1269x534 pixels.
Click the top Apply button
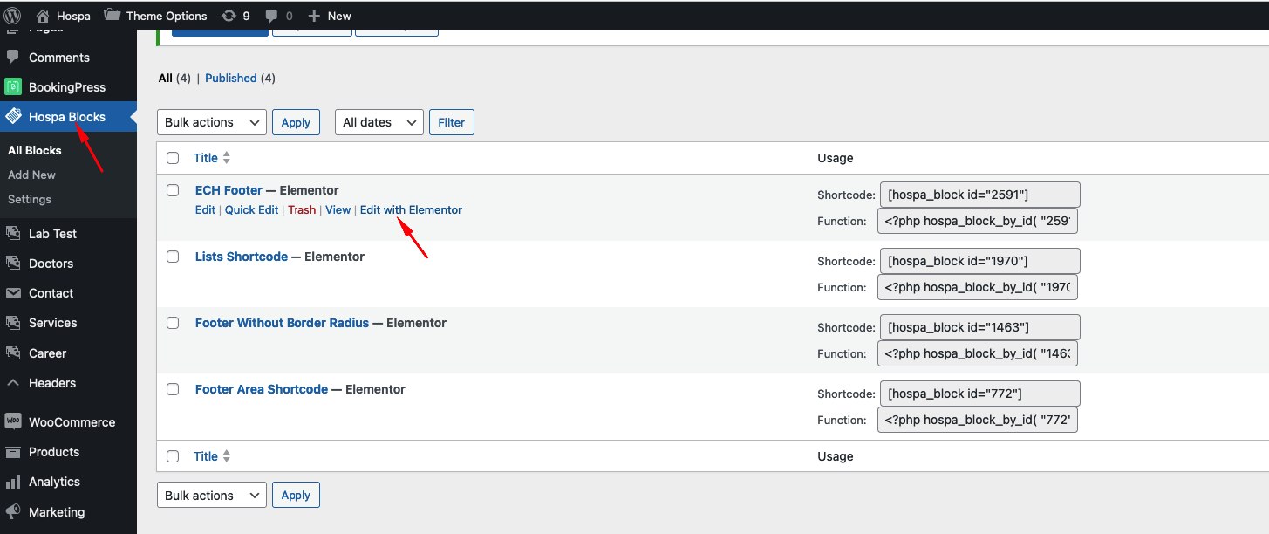click(296, 122)
